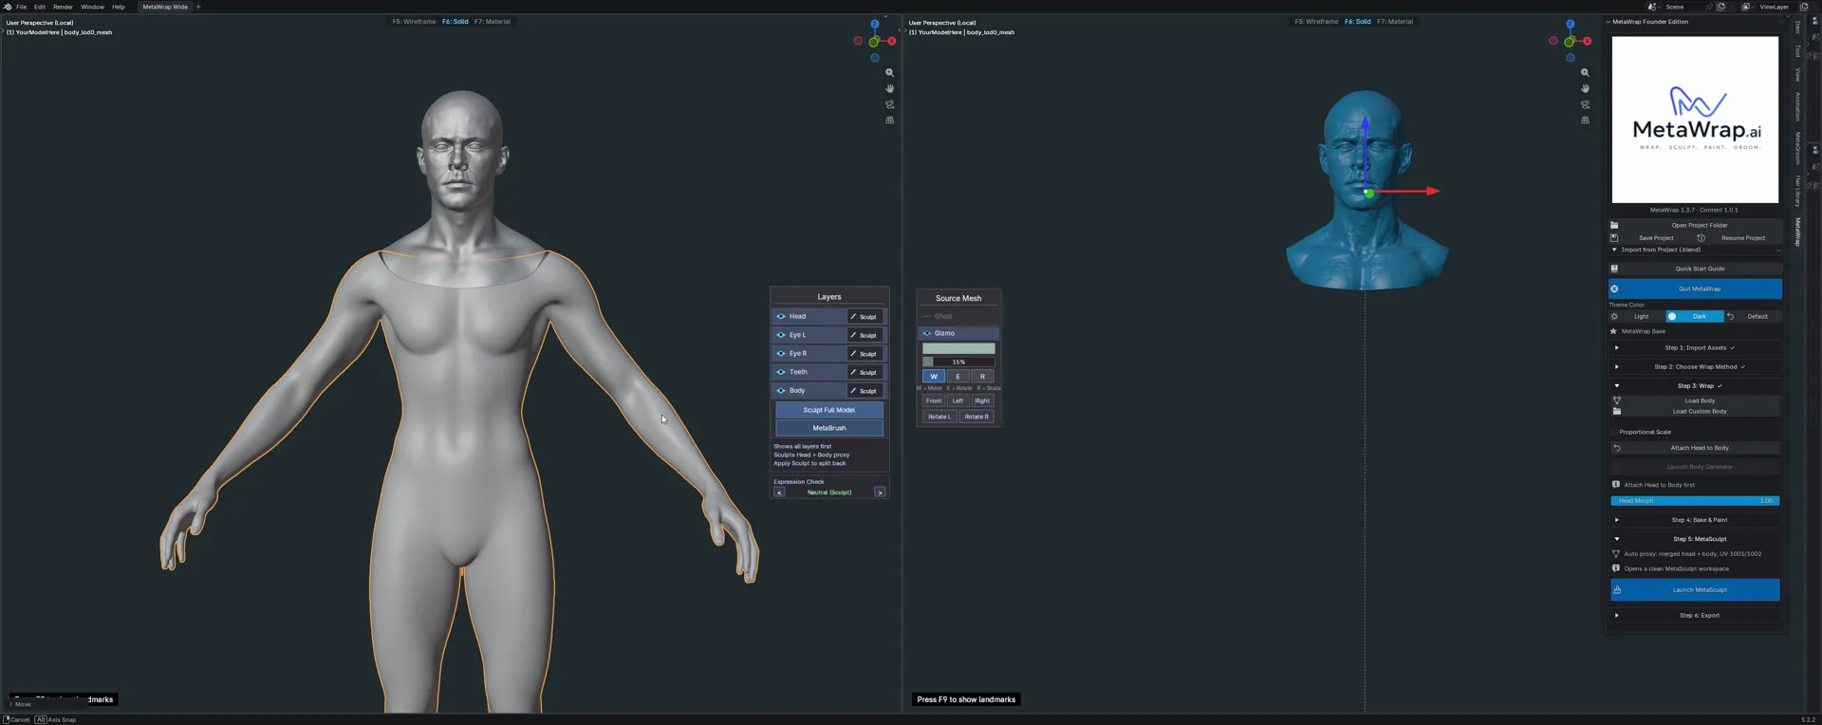Open the File menu
The image size is (1822, 725).
coord(21,7)
